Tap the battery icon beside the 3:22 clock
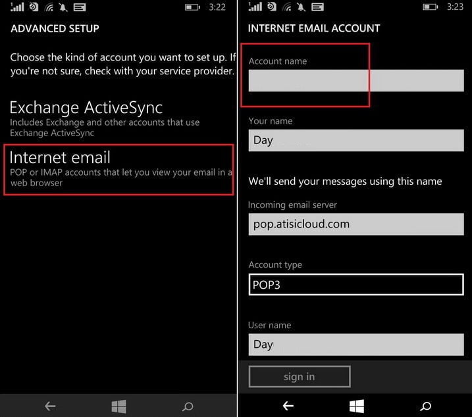Viewport: 472px width, 417px height. click(x=192, y=7)
